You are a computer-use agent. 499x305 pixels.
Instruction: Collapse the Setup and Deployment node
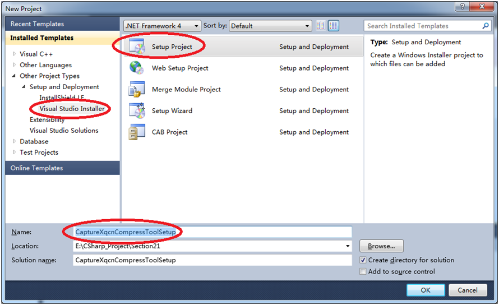pos(24,86)
